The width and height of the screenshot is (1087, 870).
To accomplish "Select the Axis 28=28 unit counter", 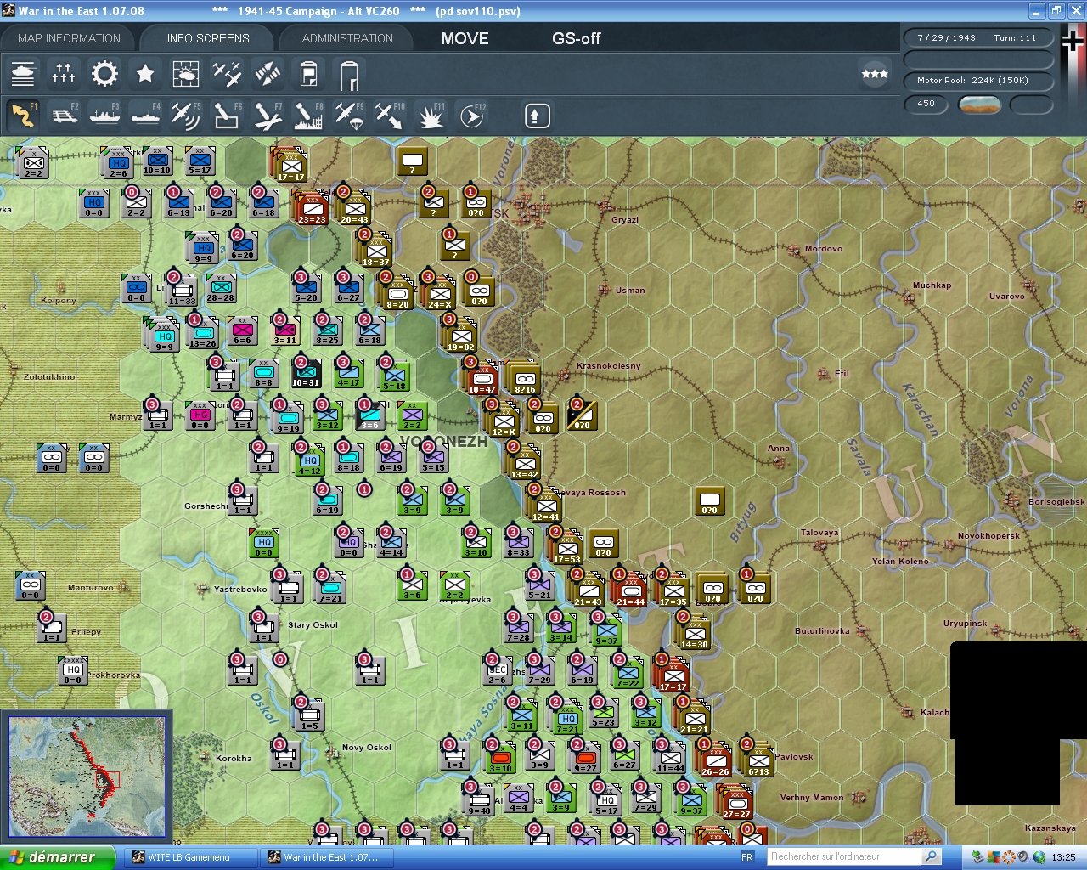I will (221, 289).
